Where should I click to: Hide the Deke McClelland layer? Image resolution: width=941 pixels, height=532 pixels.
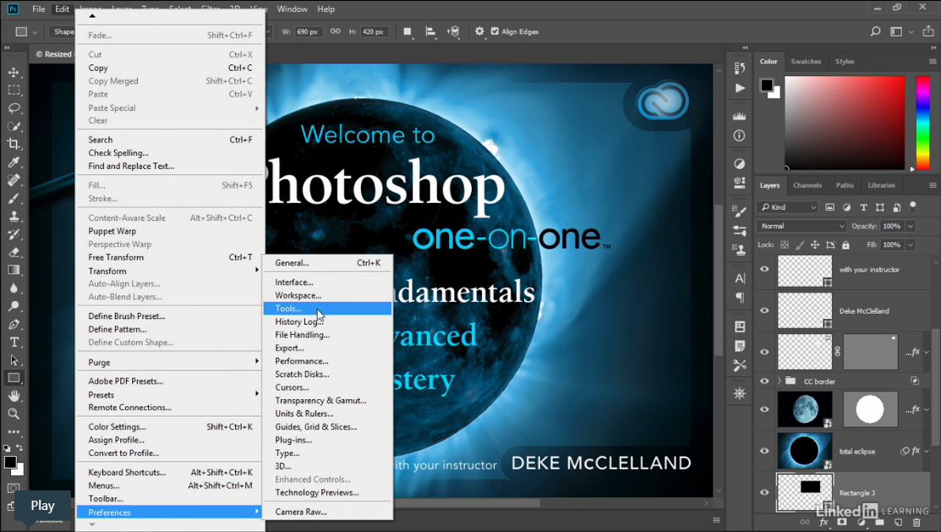(x=764, y=310)
